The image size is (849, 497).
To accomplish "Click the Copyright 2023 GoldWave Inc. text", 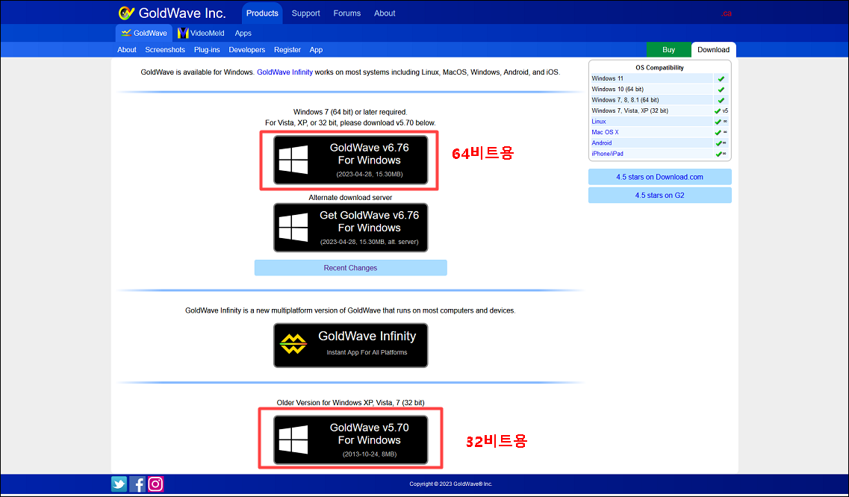I will pos(451,484).
